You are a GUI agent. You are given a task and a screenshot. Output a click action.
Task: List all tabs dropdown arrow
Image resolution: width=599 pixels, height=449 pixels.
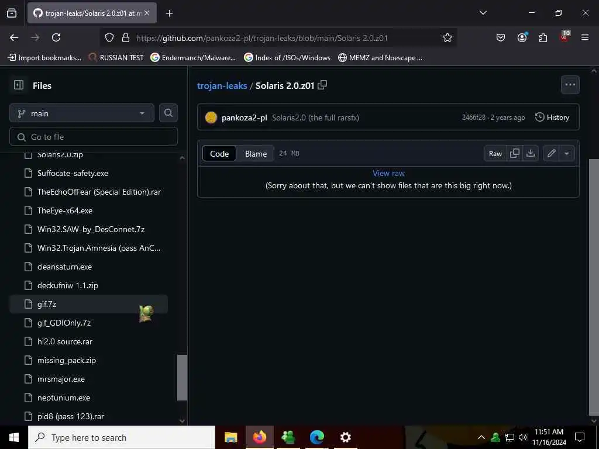click(483, 13)
